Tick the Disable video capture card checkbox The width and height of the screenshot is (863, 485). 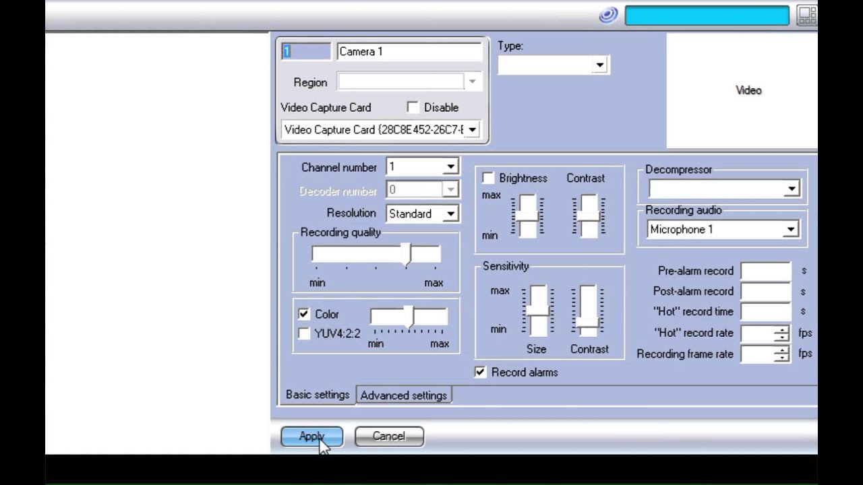click(x=413, y=107)
